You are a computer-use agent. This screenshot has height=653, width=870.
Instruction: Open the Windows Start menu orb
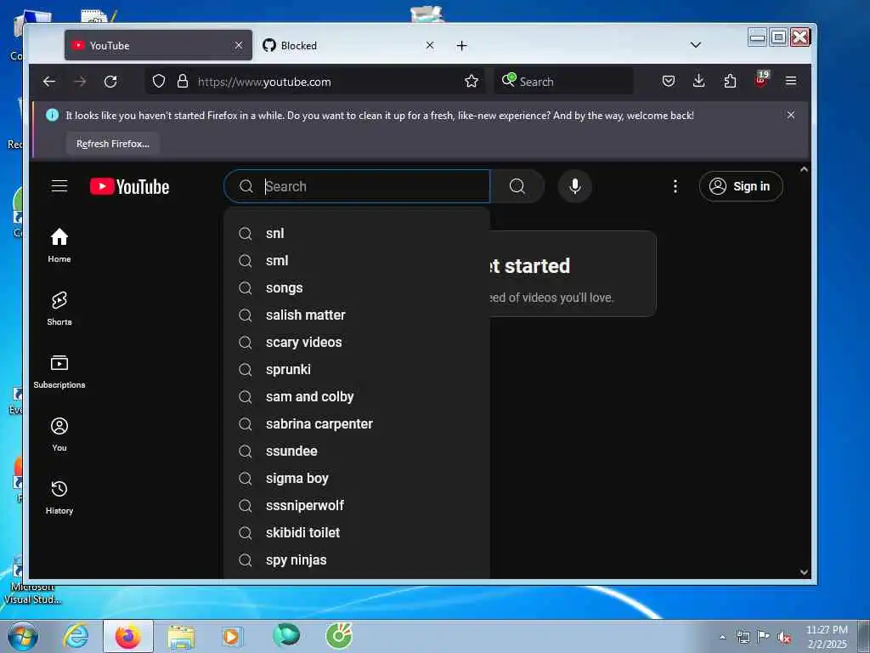[x=23, y=636]
